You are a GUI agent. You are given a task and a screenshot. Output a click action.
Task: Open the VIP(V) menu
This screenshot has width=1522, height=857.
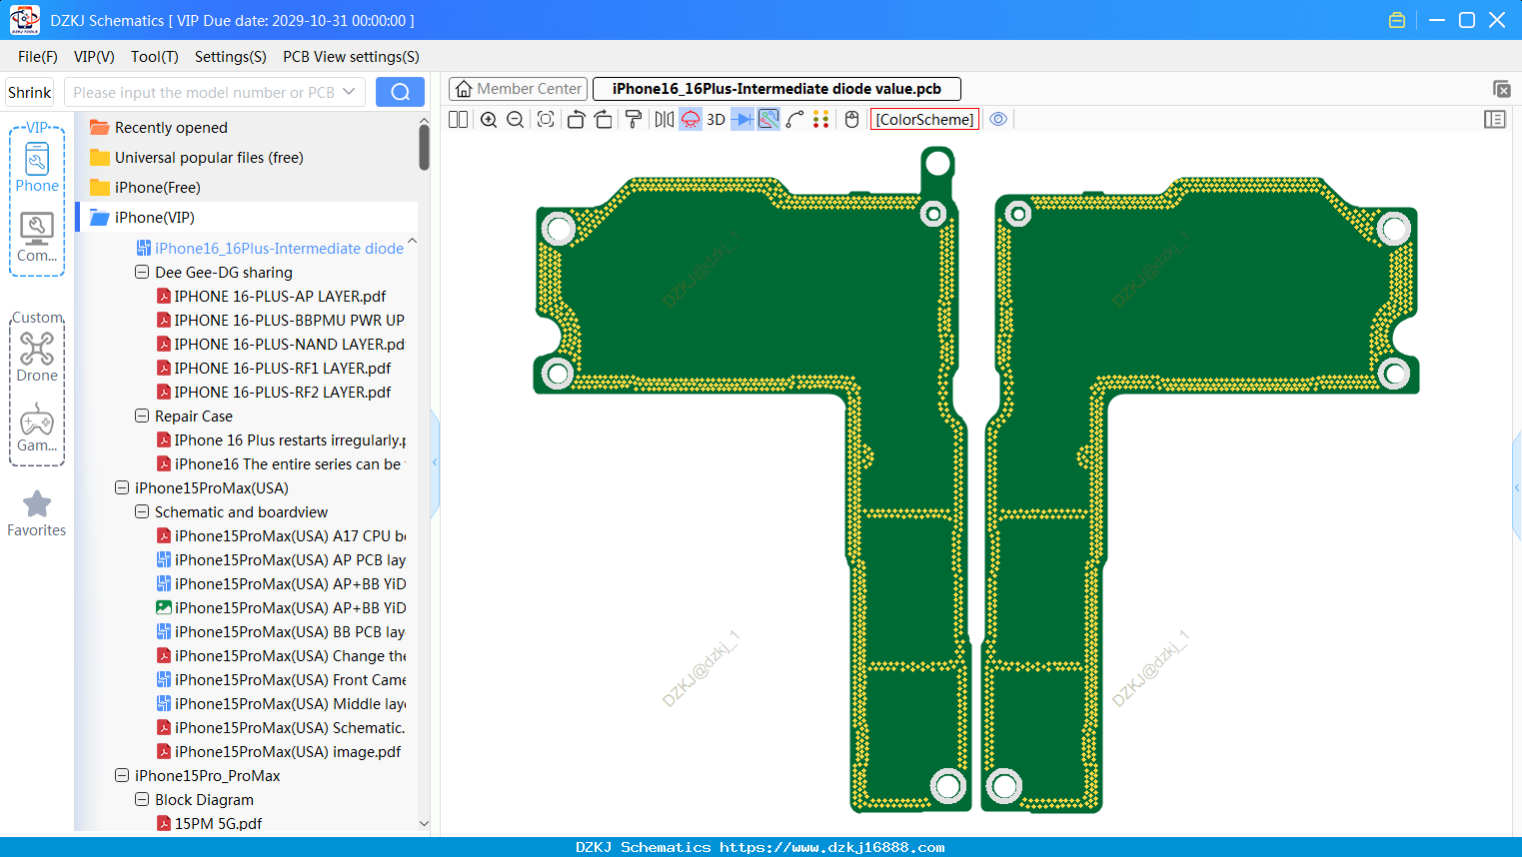(x=94, y=57)
